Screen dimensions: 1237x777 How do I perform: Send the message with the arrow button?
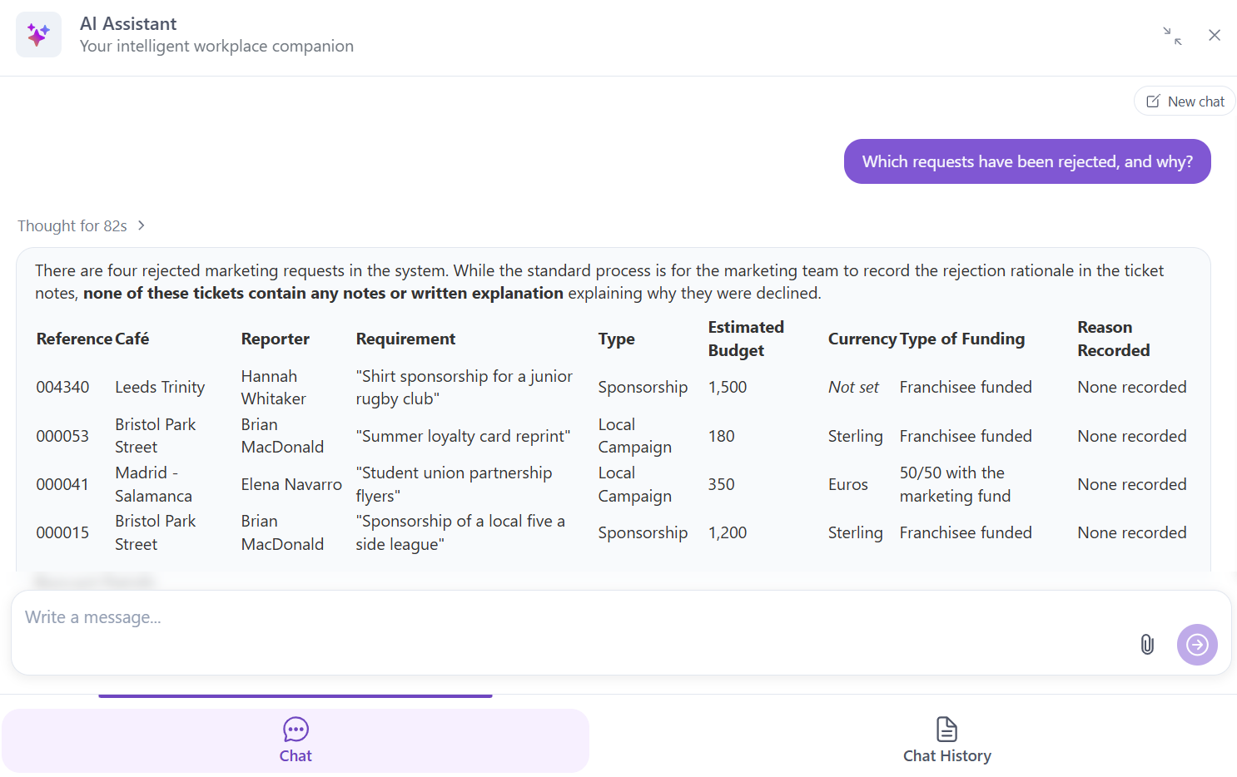1197,645
